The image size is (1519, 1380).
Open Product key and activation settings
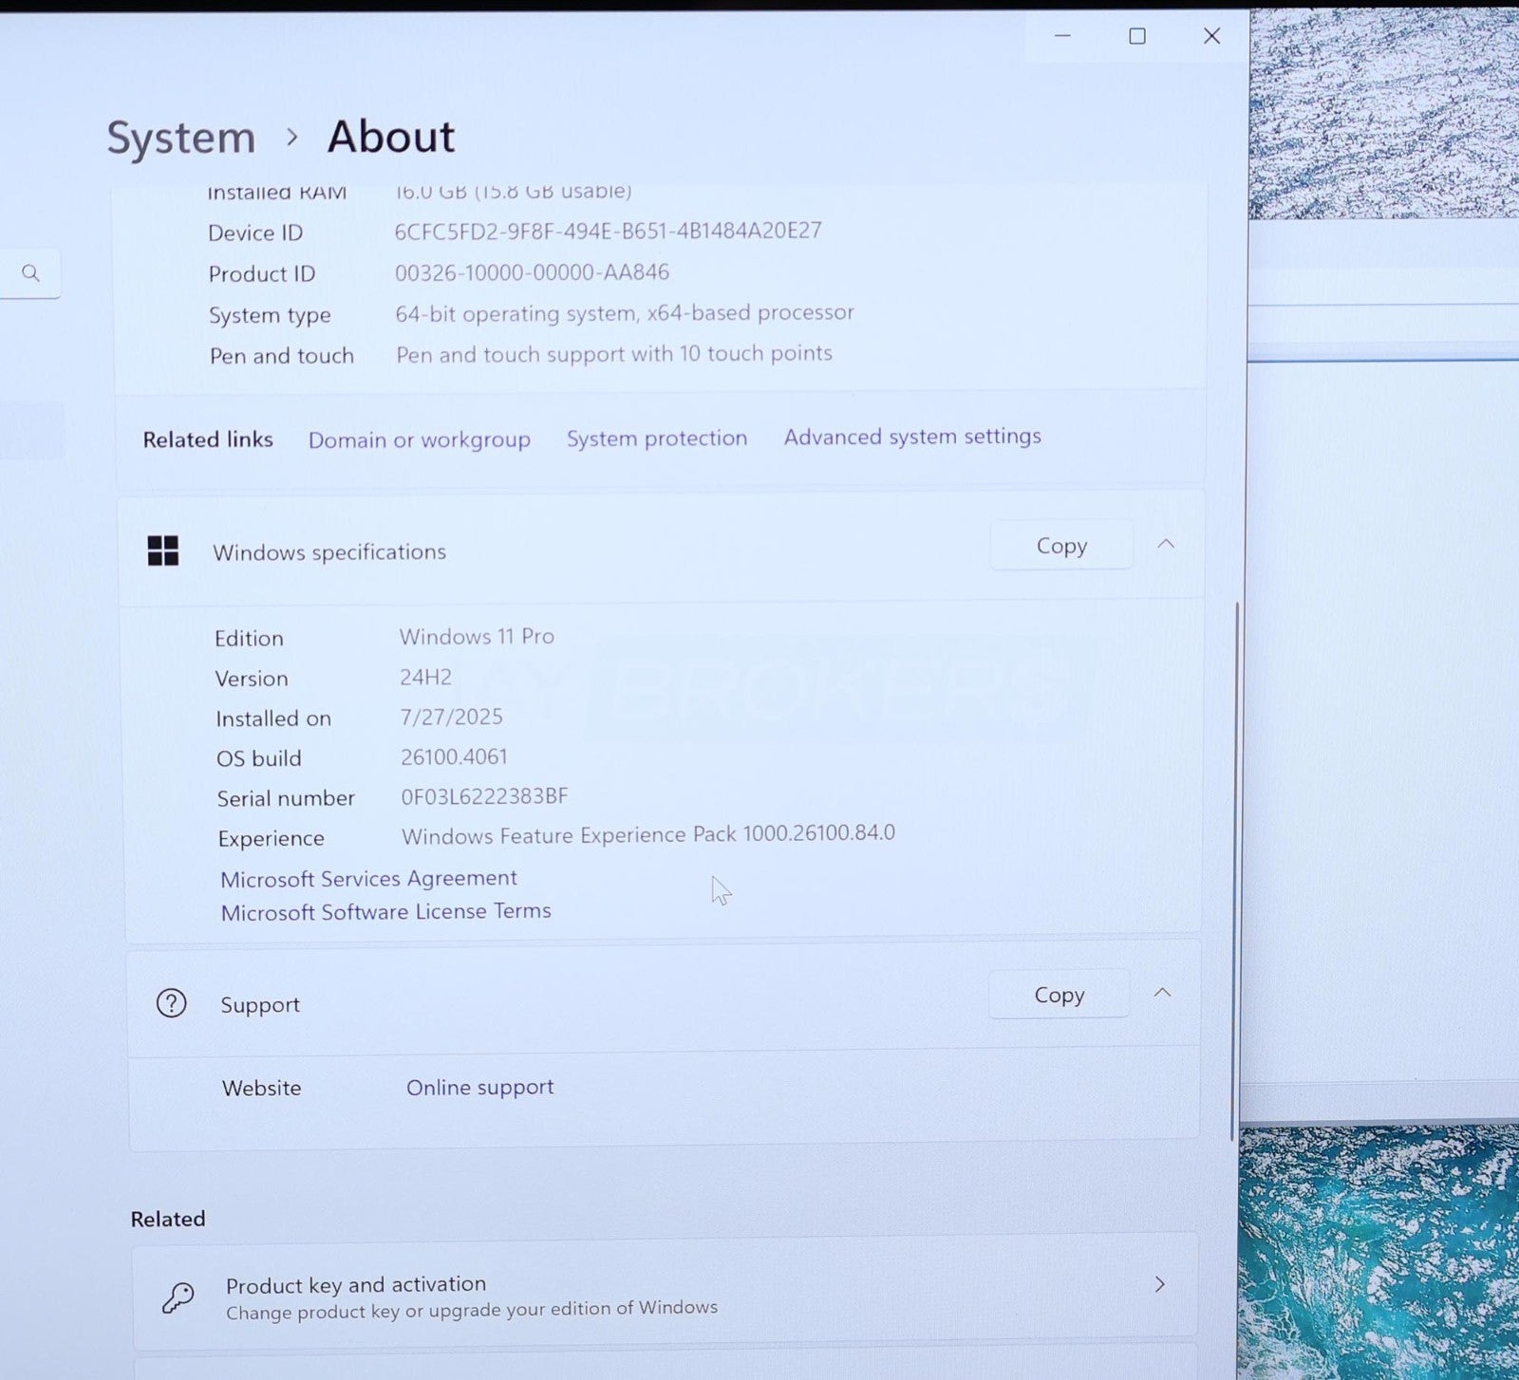tap(665, 1291)
